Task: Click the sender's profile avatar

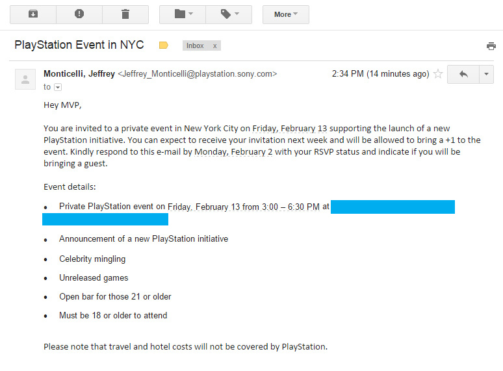Action: (x=25, y=80)
